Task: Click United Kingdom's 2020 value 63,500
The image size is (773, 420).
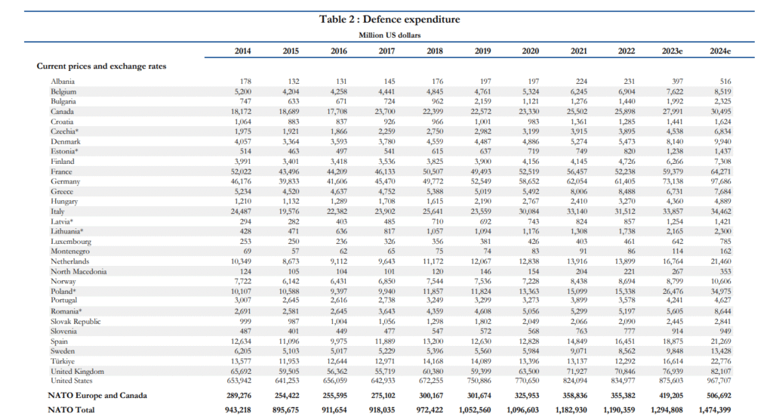Action: (529, 371)
